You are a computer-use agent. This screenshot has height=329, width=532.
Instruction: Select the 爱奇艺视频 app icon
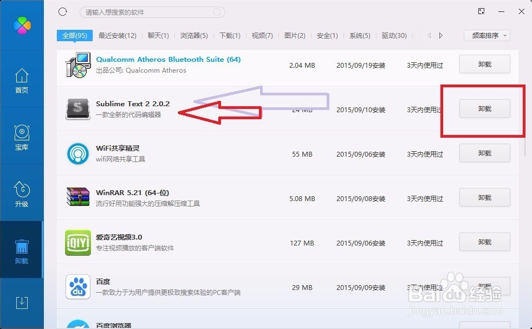coord(78,242)
